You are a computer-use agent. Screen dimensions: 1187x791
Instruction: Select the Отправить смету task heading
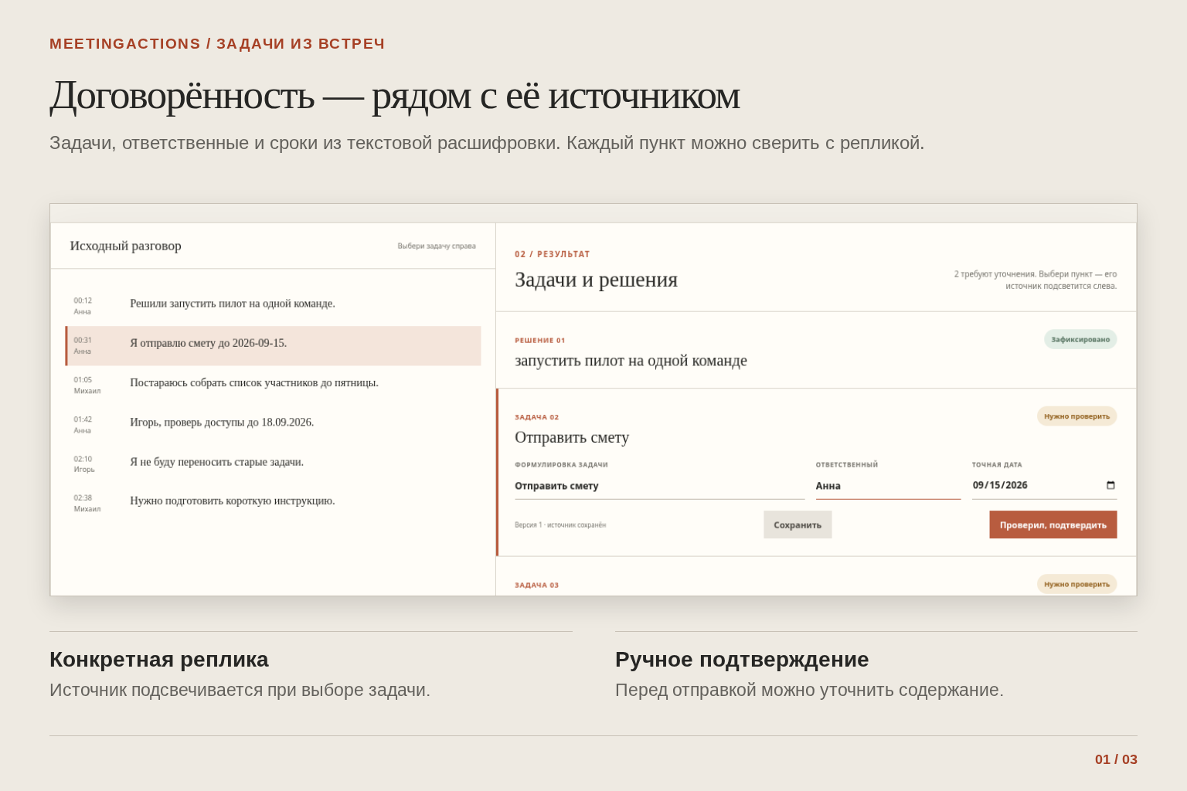point(572,437)
